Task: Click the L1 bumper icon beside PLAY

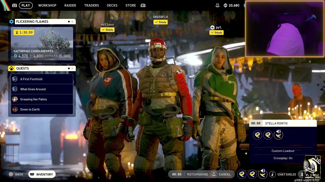Action: [14, 5]
